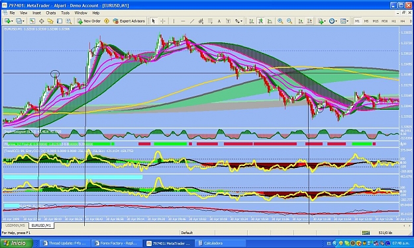
Task: Open the Help menu
Action: click(96, 13)
